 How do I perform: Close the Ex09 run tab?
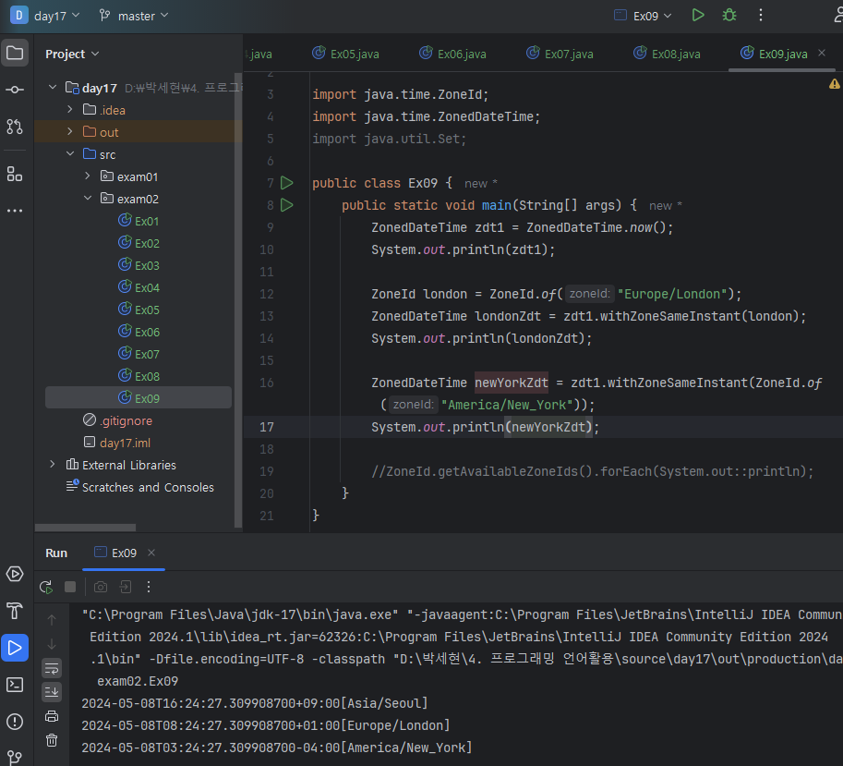coord(151,553)
